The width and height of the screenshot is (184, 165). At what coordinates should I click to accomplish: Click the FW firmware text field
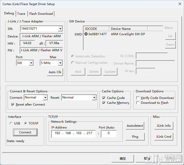pos(41,50)
